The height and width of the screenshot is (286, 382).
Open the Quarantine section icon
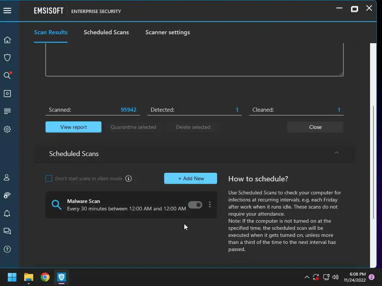click(x=7, y=93)
